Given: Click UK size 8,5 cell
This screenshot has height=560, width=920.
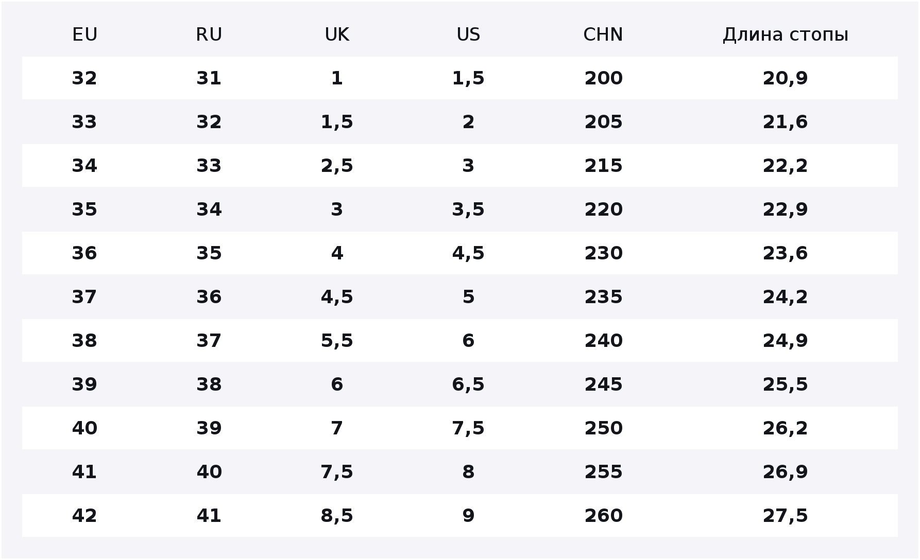Looking at the screenshot, I should pos(337,516).
